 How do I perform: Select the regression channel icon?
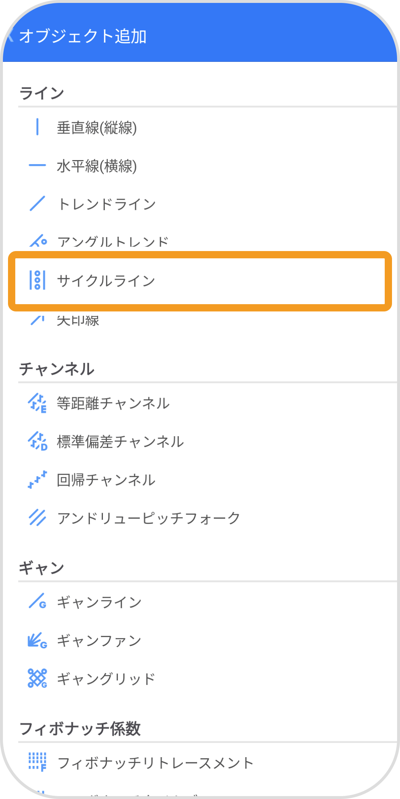pos(37,480)
